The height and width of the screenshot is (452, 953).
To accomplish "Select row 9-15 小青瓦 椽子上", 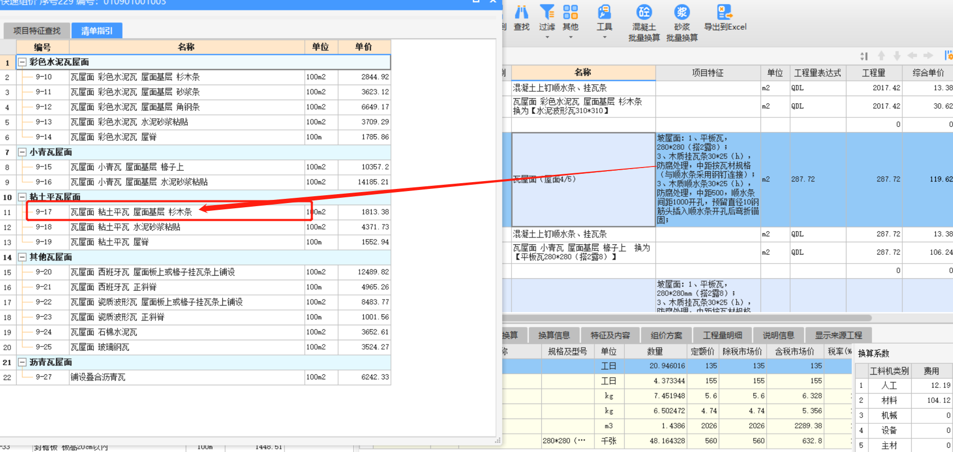I will point(204,168).
